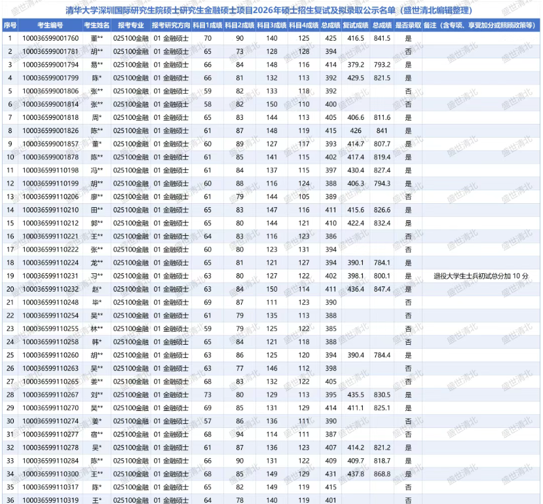Viewport: 543px width, 504px height.
Task: Click the interview score cell 436.4
Action: [x=356, y=289]
